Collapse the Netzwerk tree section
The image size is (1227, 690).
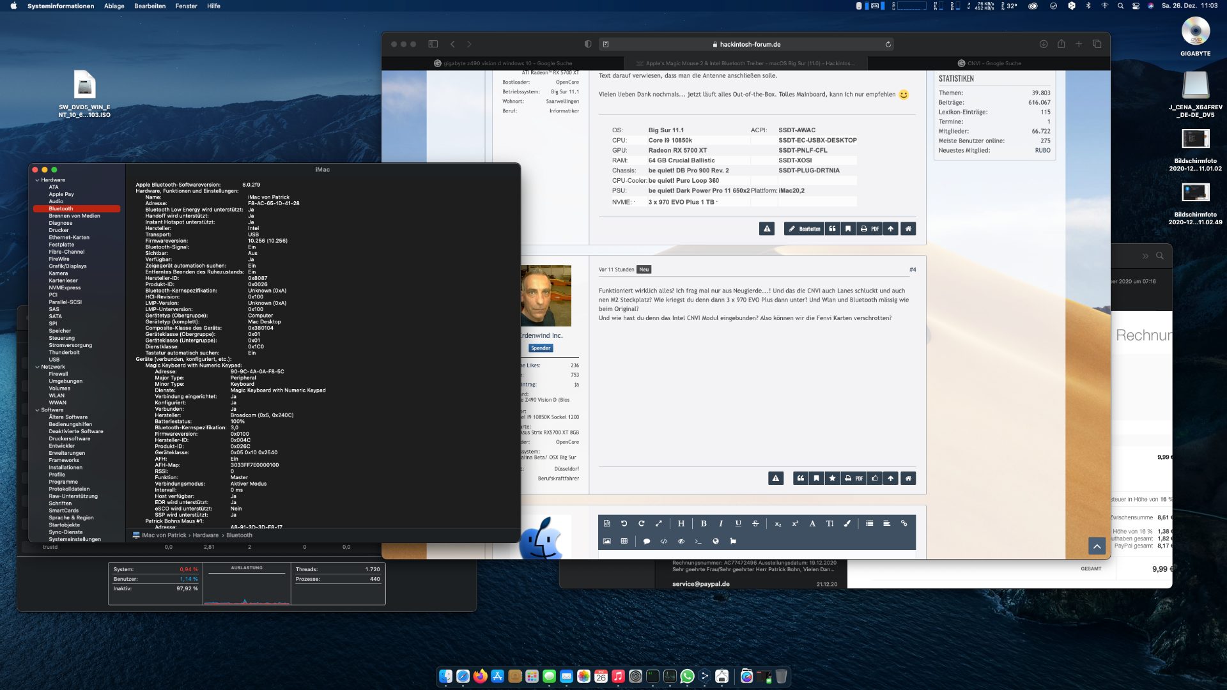pos(37,367)
